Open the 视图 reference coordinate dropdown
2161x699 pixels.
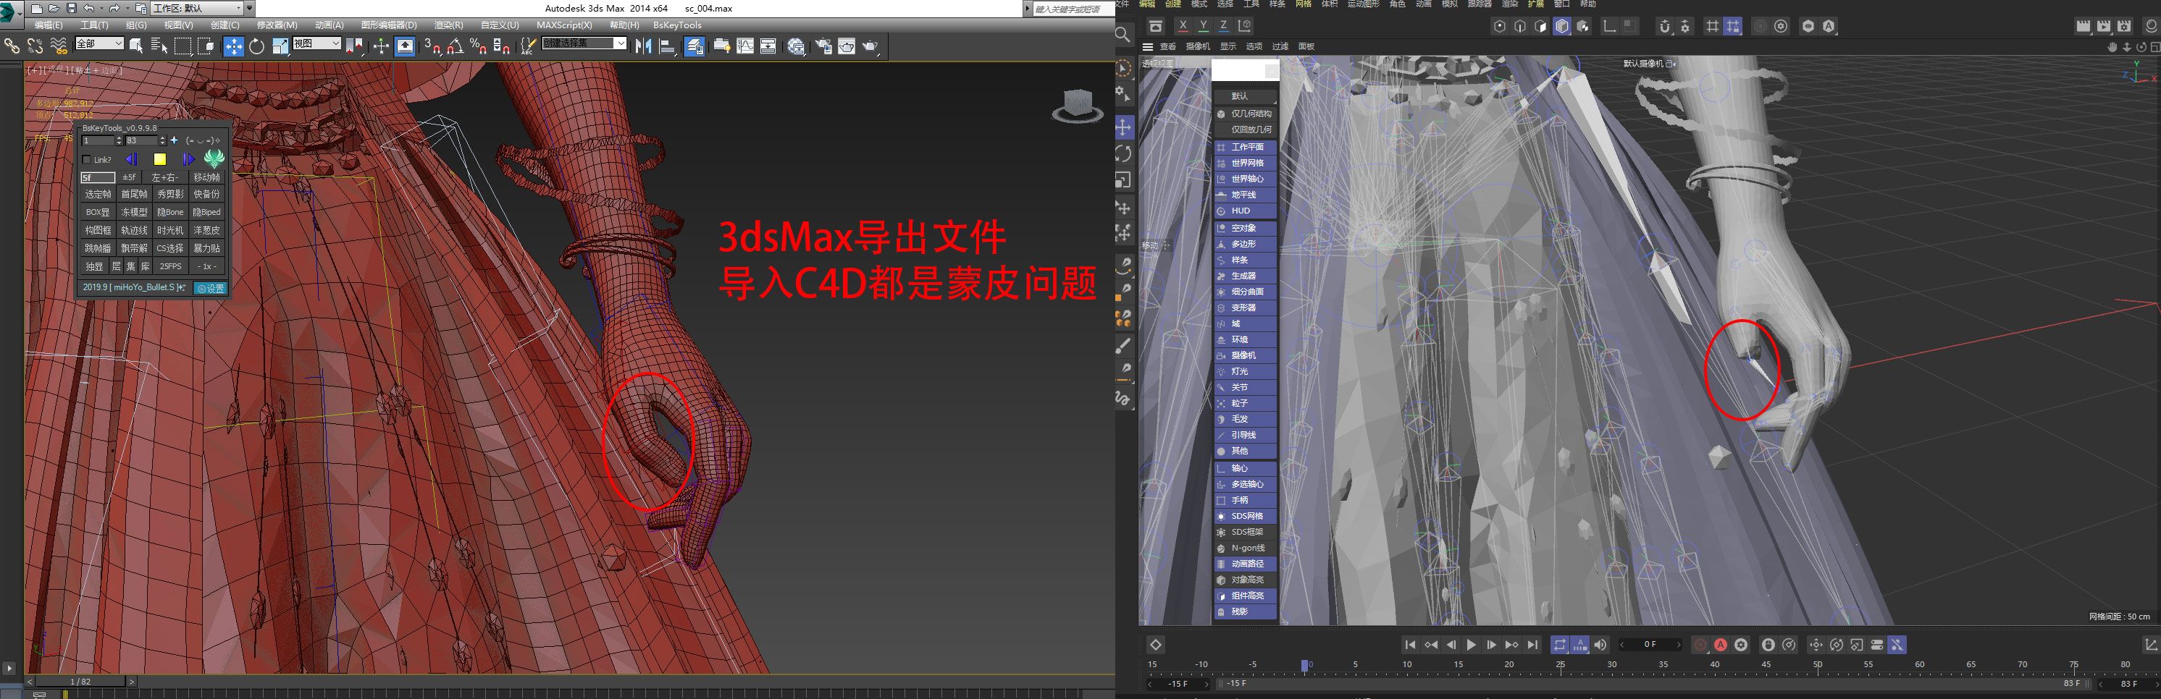[316, 43]
